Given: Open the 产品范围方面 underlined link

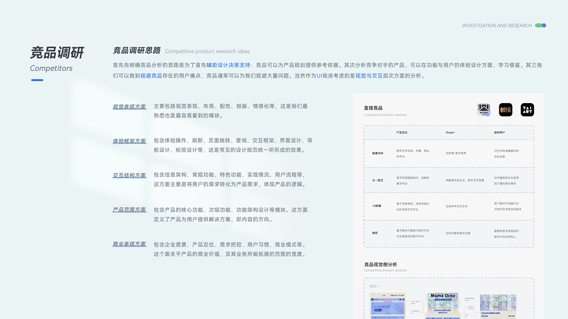Looking at the screenshot, I should pyautogui.click(x=129, y=210).
